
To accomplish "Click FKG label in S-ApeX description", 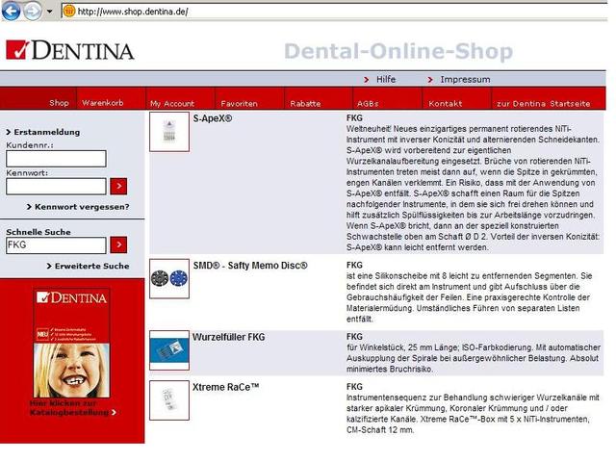I will 354,117.
